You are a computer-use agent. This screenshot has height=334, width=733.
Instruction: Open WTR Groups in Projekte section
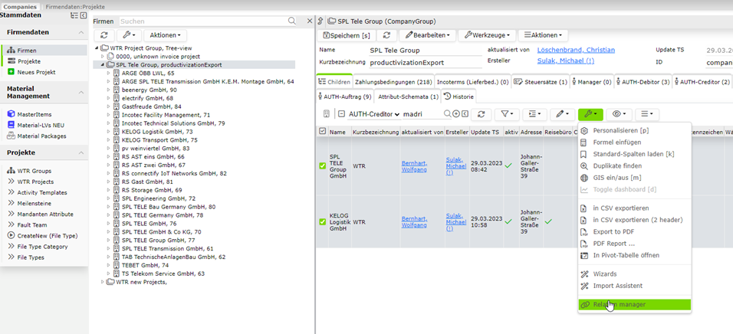35,171
